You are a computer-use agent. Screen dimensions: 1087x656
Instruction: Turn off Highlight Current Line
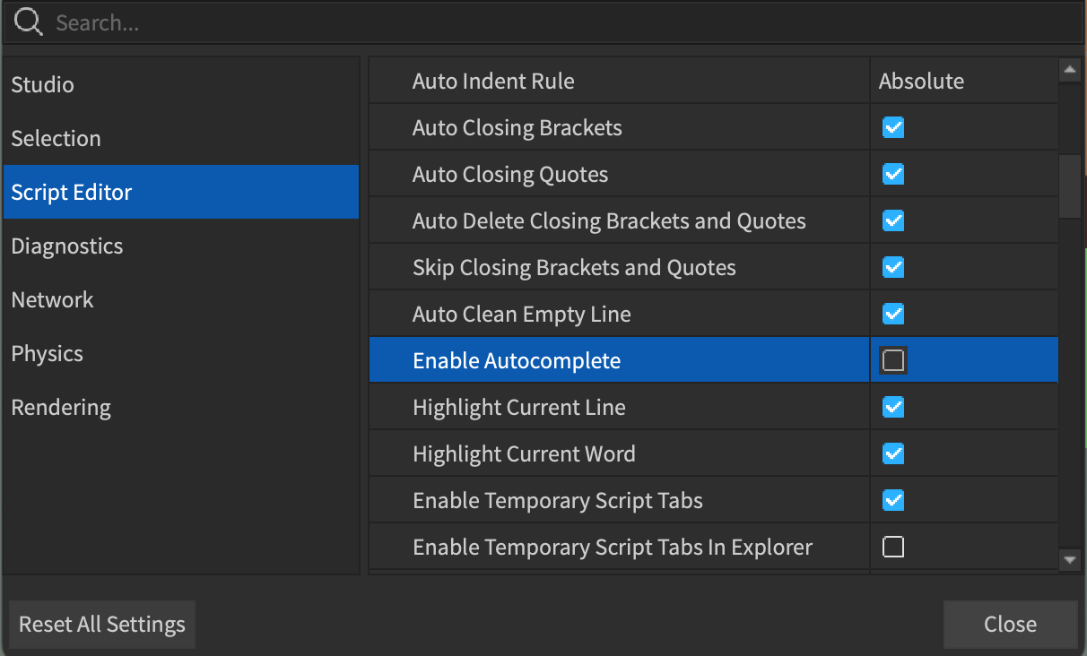click(x=893, y=406)
